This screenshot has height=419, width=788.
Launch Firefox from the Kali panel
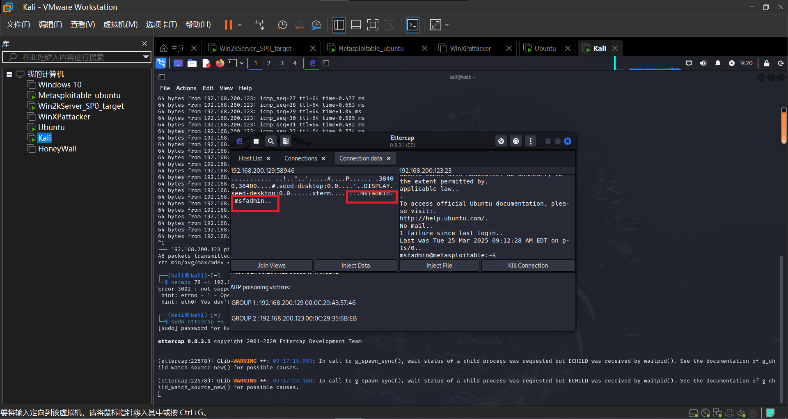click(220, 63)
